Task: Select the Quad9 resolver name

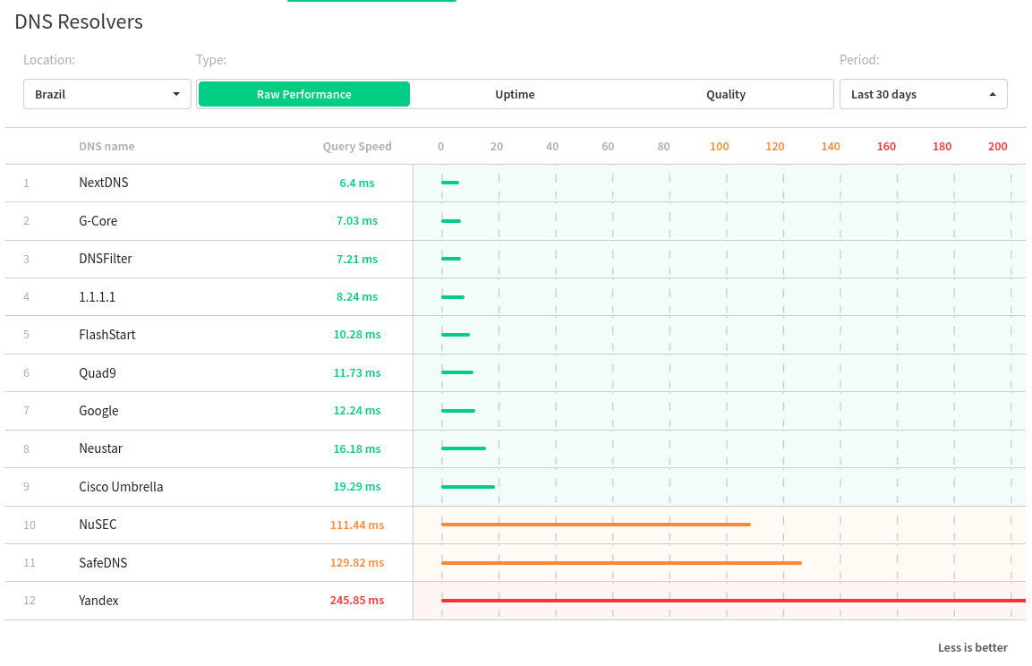Action: pyautogui.click(x=98, y=372)
